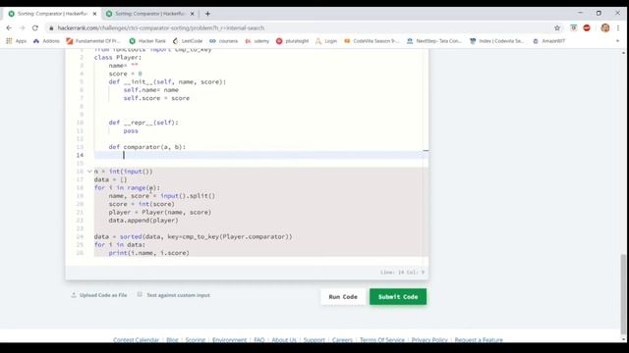Click 'data = sorted(data, key=cmp_to_key...' line
The height and width of the screenshot is (353, 629).
pyautogui.click(x=194, y=236)
